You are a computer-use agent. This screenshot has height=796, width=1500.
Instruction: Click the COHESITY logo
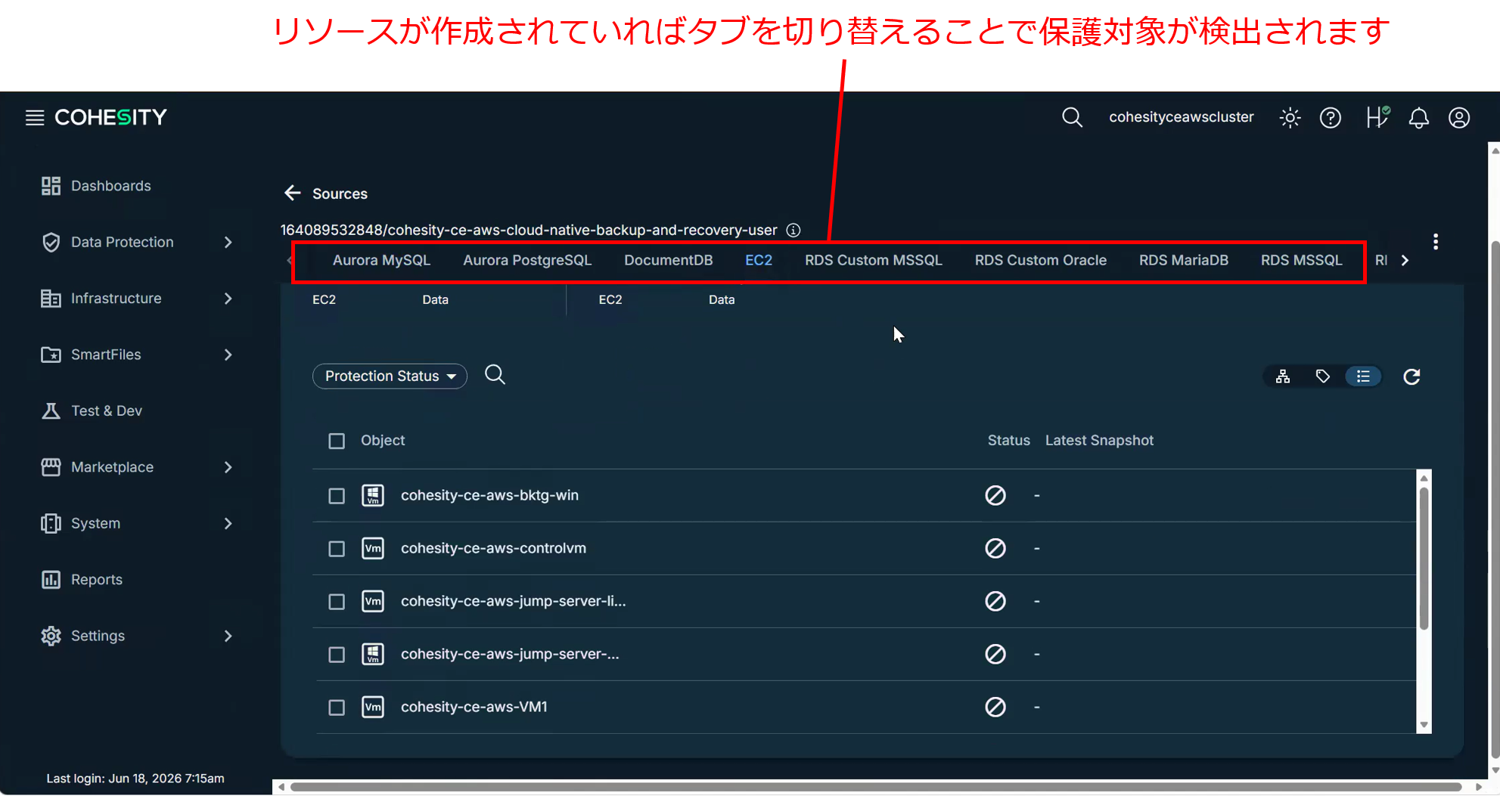(110, 118)
